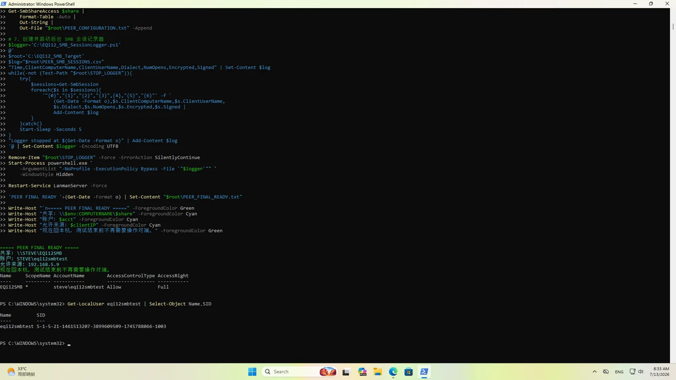The height and width of the screenshot is (380, 676).
Task: Click the Administrator: Windows PowerShell title text
Action: pos(41,4)
